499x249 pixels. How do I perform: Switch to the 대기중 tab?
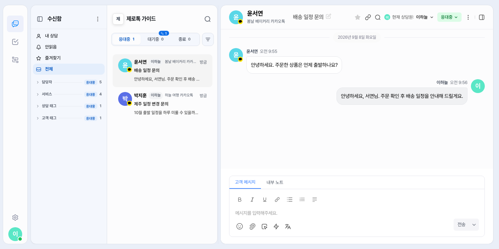(x=156, y=39)
